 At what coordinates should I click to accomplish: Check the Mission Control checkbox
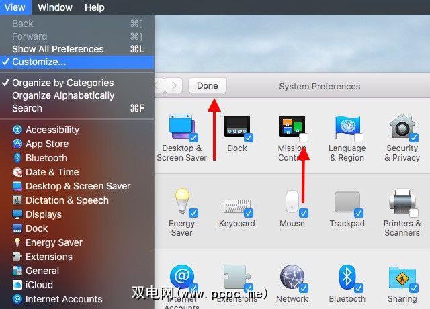304,137
